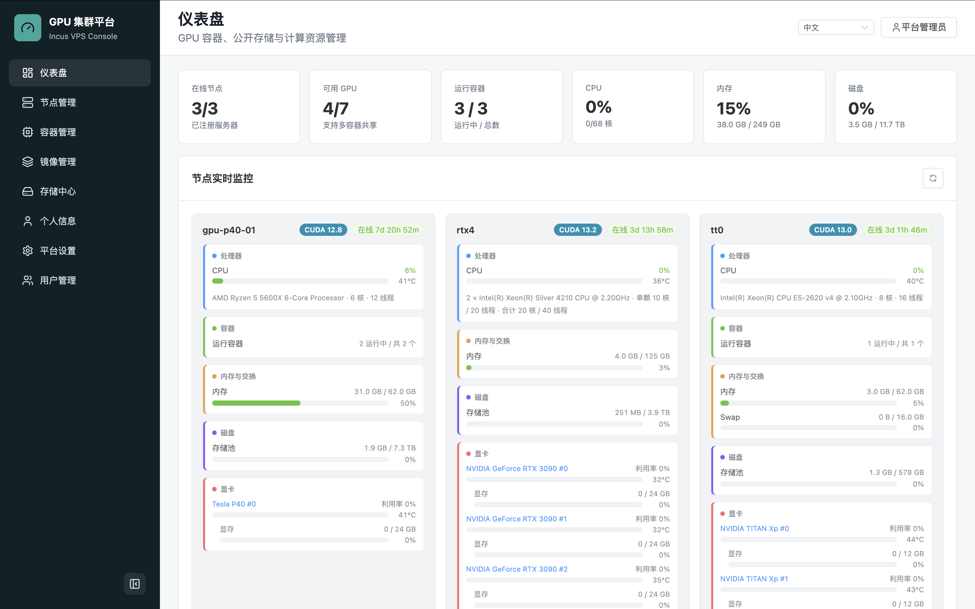Open the NVIDIA TITAN Xp #1 link
The height and width of the screenshot is (609, 975).
point(754,579)
